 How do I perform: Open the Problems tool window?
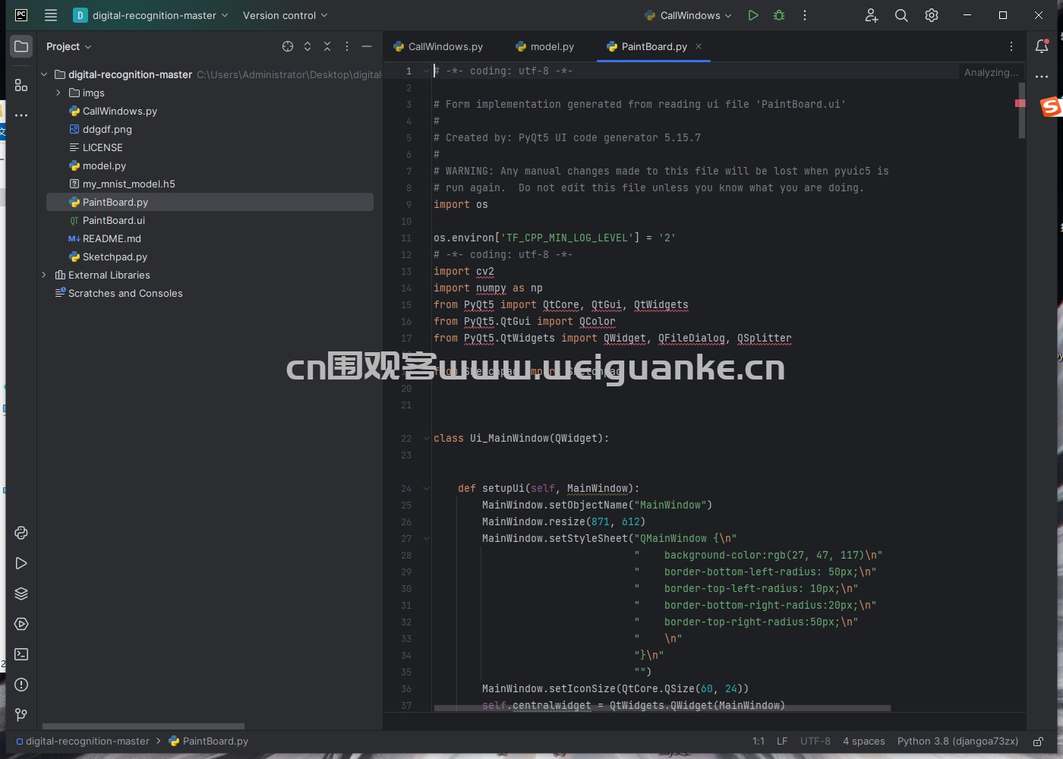point(21,685)
